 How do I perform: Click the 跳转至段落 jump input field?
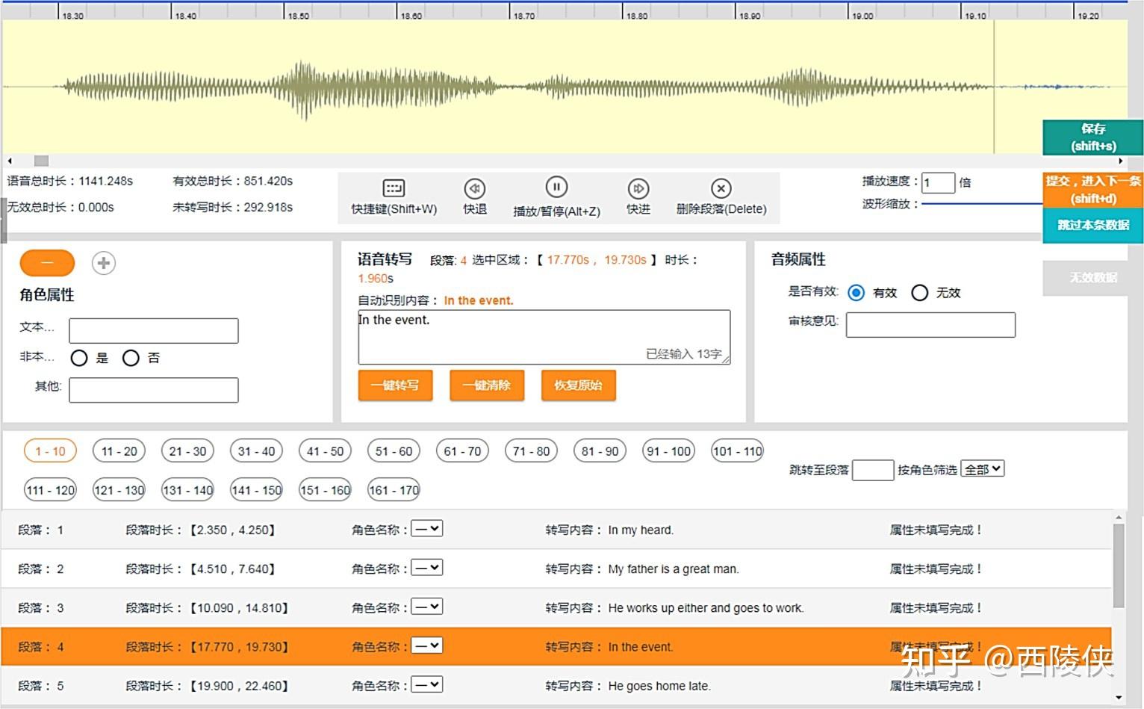pos(873,470)
